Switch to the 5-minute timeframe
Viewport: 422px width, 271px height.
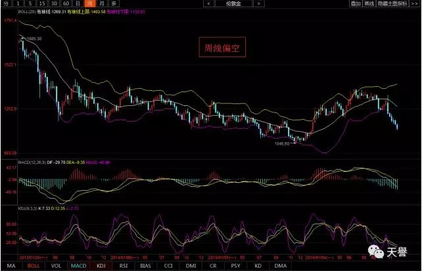[30, 3]
